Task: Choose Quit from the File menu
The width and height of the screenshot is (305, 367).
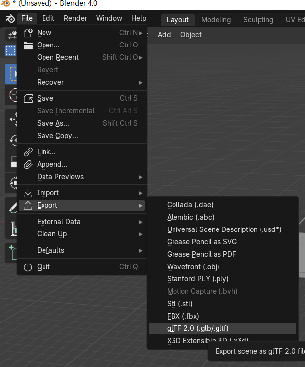Action: 82,267
